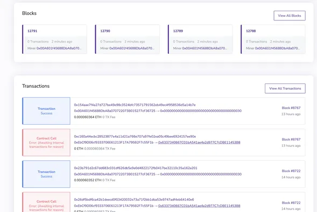317x212 pixels.
Task: Open transaction hash starting 0x23b791d2c67d
Action: coord(136,168)
